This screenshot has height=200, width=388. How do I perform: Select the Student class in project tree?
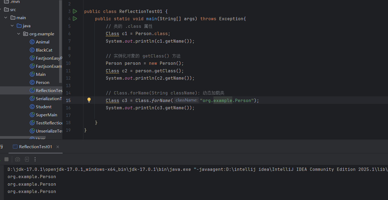coord(43,107)
